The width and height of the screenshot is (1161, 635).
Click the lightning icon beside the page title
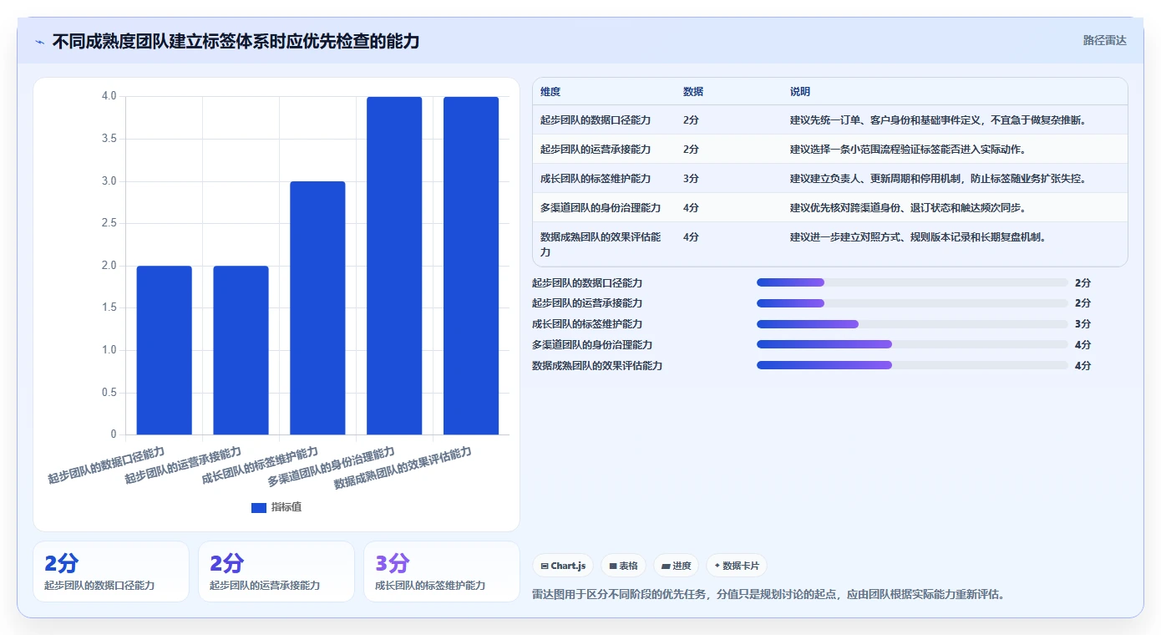tap(39, 42)
